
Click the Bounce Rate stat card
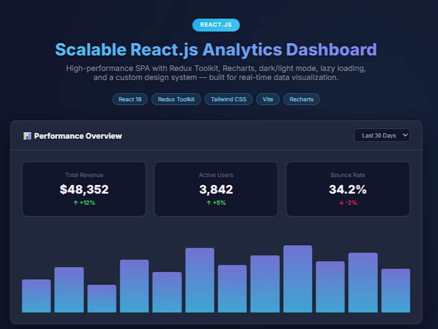348,189
